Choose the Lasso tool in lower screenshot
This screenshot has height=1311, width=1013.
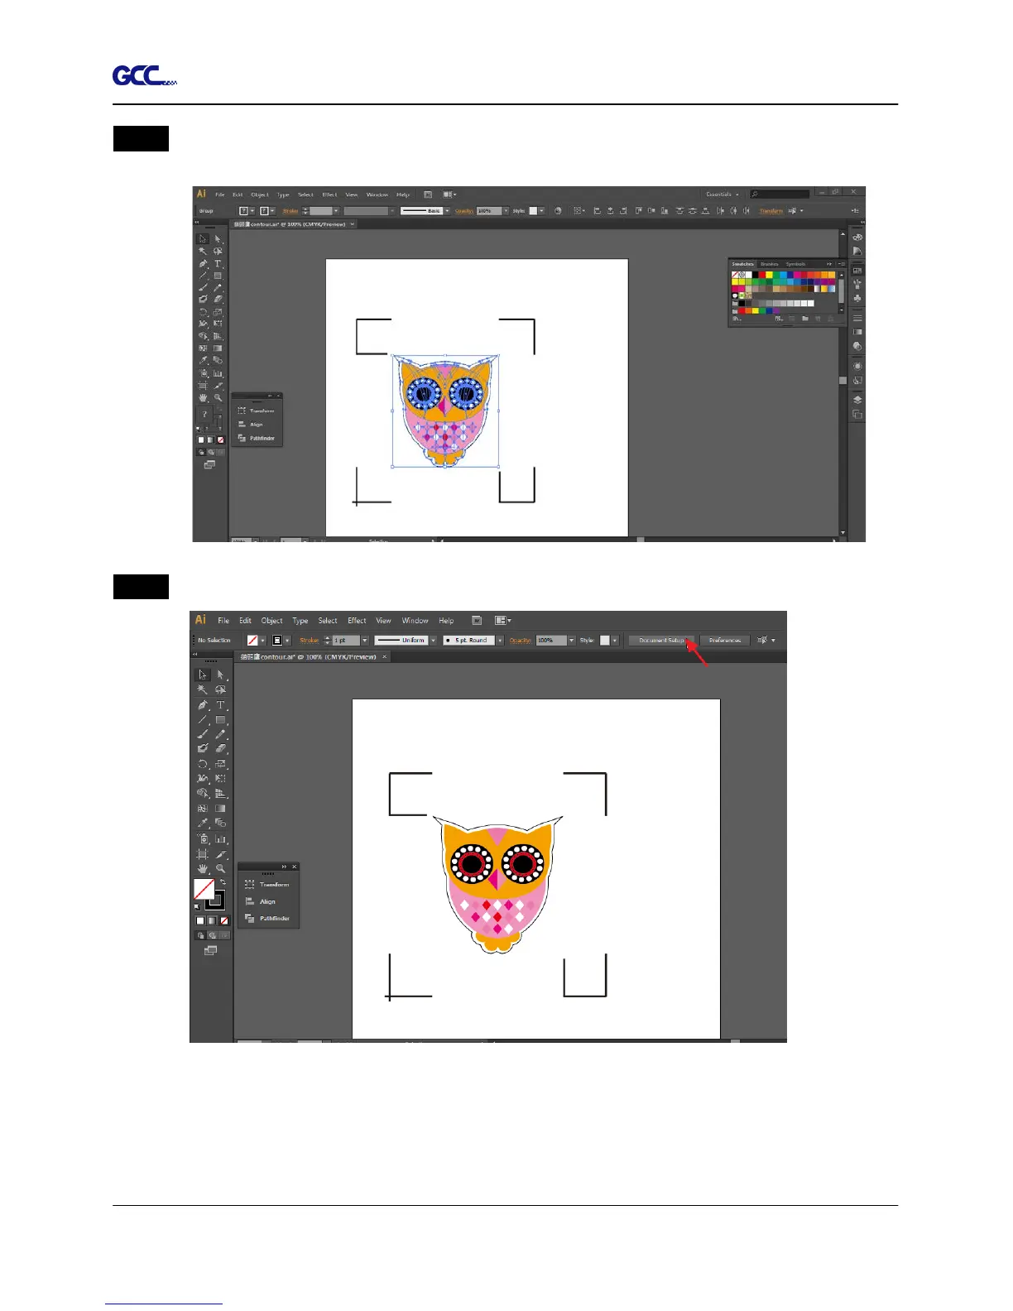point(220,689)
